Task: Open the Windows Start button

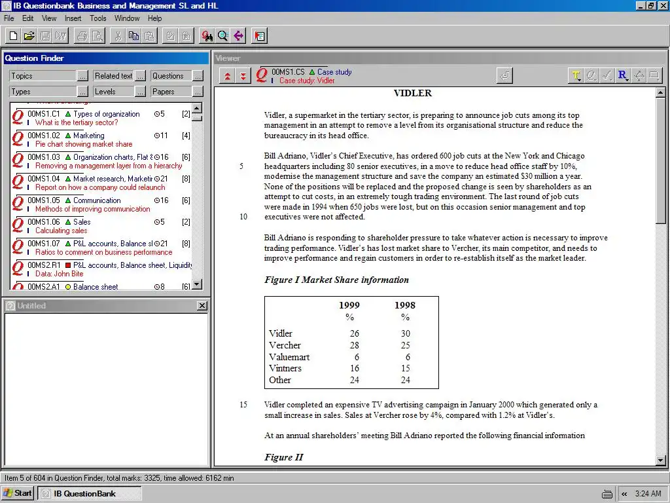Action: point(18,493)
